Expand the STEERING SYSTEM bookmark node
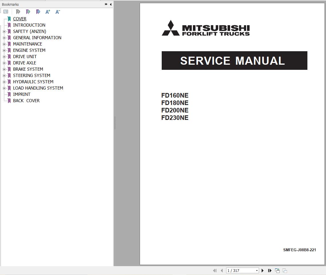This screenshot has width=326, height=275. coord(4,76)
